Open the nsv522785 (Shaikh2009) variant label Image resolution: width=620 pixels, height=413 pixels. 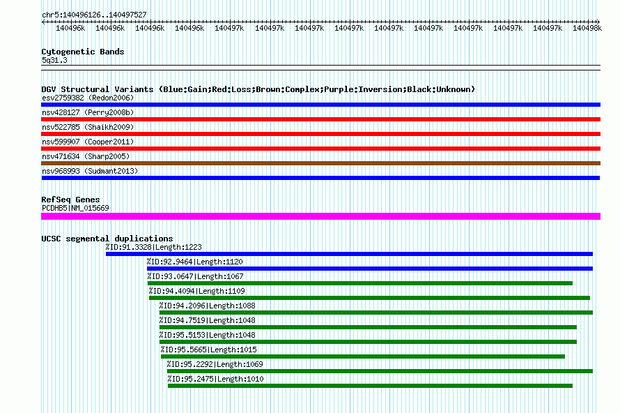(x=88, y=127)
